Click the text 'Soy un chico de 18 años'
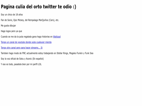Image resolution: width=142 pixels, height=106 pixels. click(x=12, y=15)
